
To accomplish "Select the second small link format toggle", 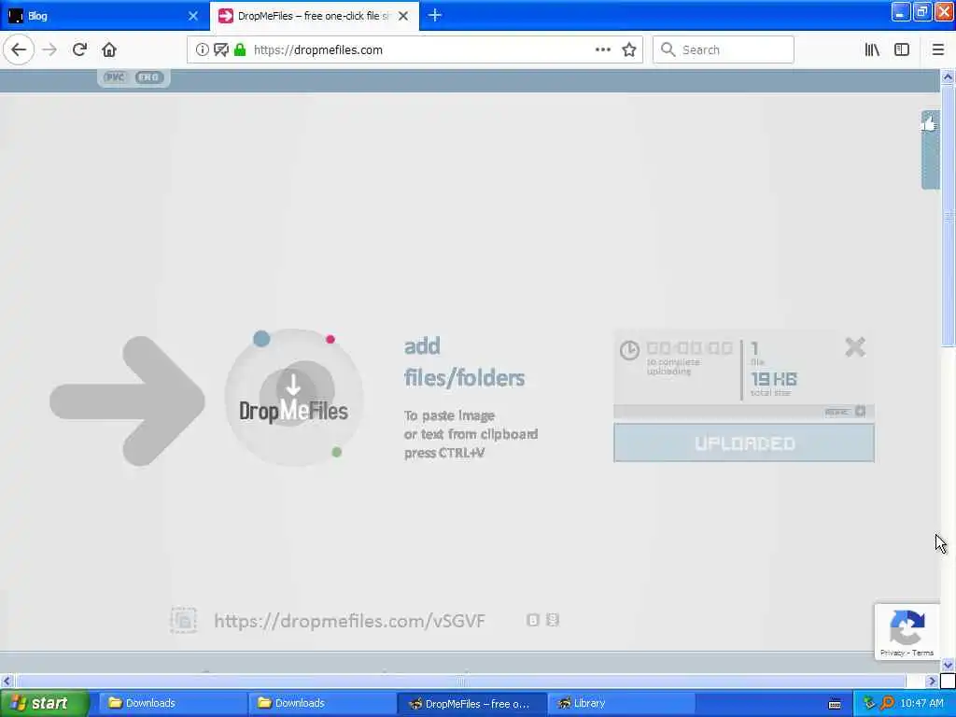I will (x=553, y=620).
